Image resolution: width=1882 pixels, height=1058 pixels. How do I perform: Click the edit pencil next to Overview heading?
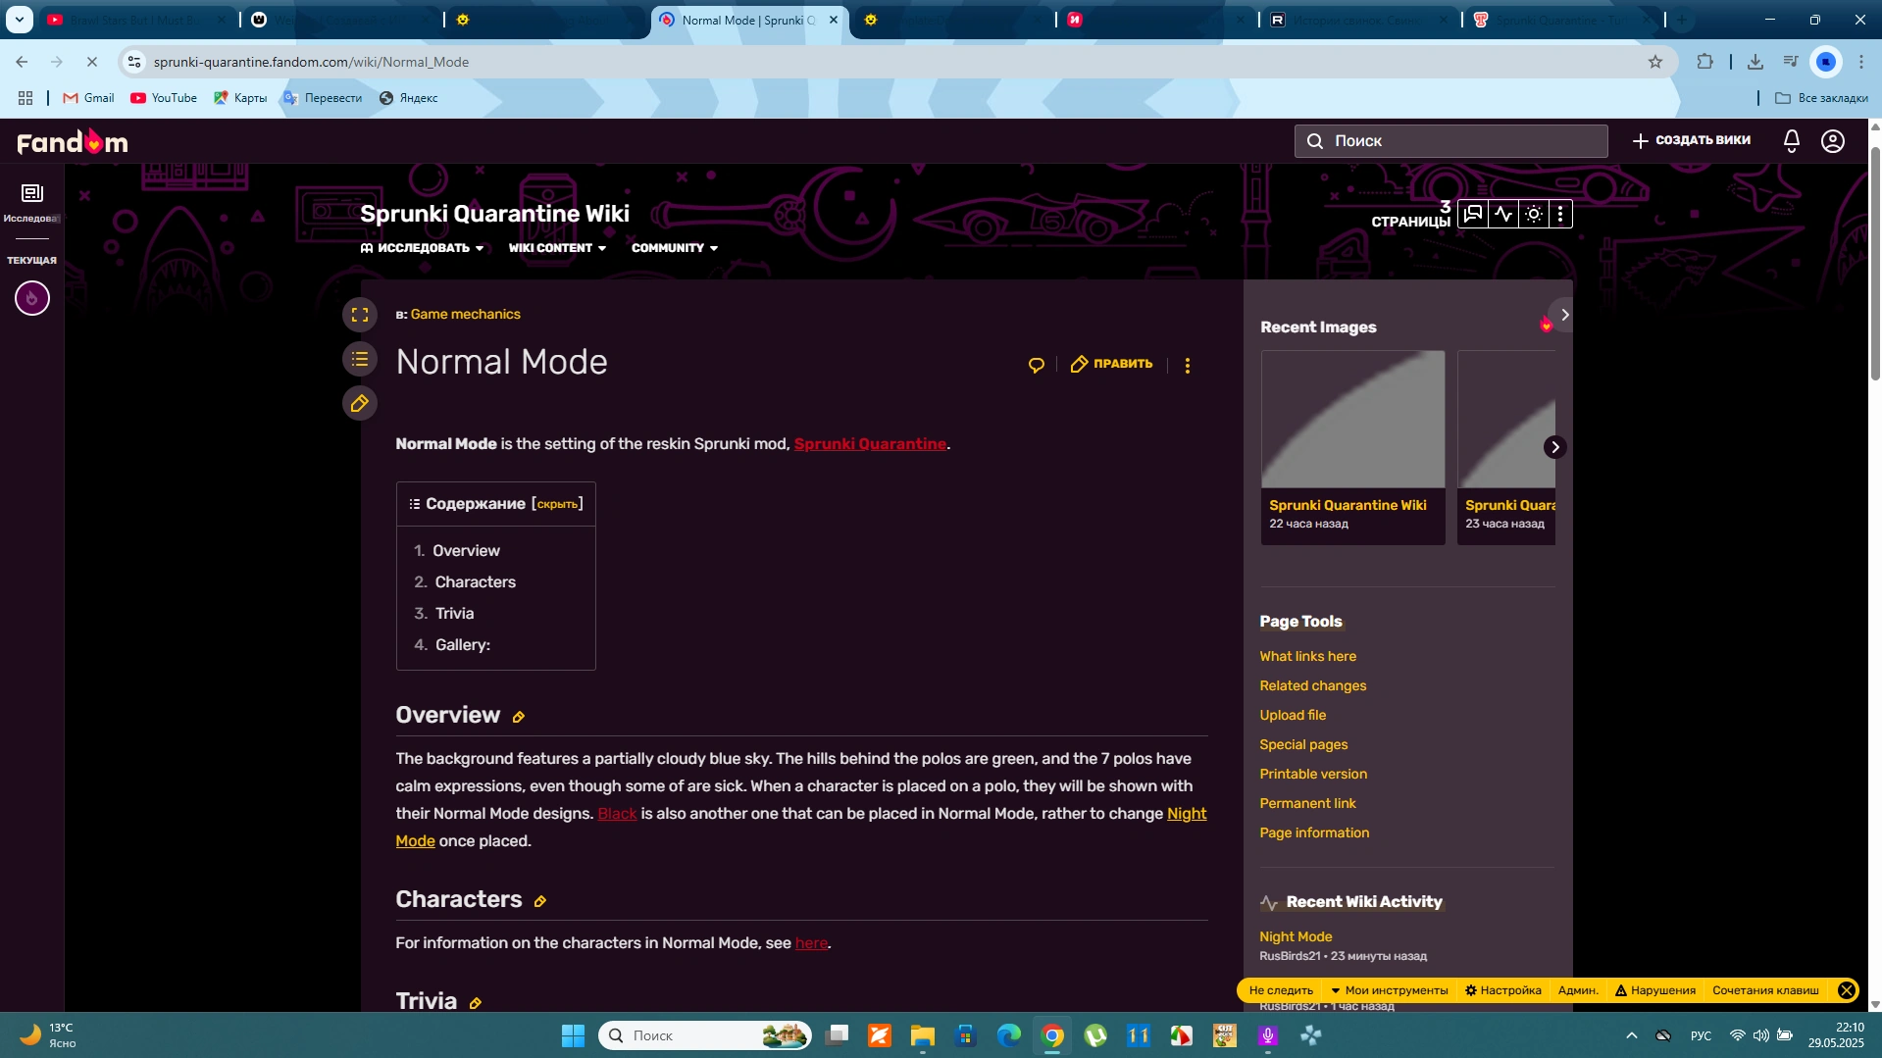pyautogui.click(x=518, y=717)
